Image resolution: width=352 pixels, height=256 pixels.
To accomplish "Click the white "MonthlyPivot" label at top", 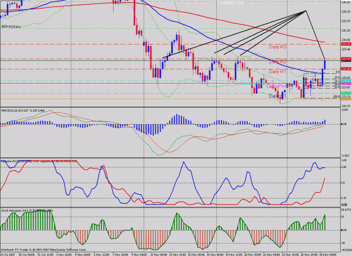I will (x=230, y=3).
